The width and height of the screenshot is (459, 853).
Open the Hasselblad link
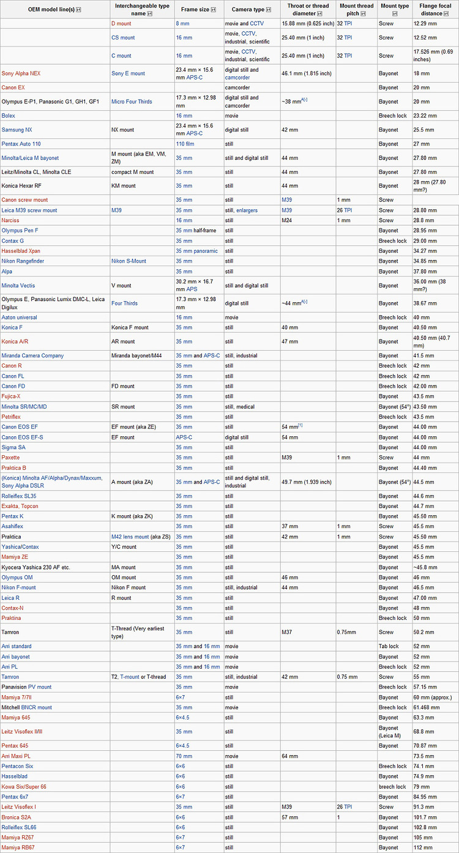pos(15,776)
